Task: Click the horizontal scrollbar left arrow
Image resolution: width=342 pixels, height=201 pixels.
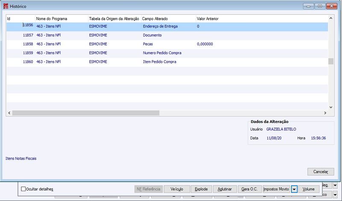Action: (x=9, y=113)
